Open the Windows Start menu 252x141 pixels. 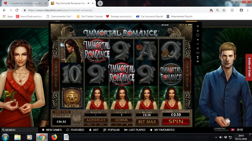(5, 137)
